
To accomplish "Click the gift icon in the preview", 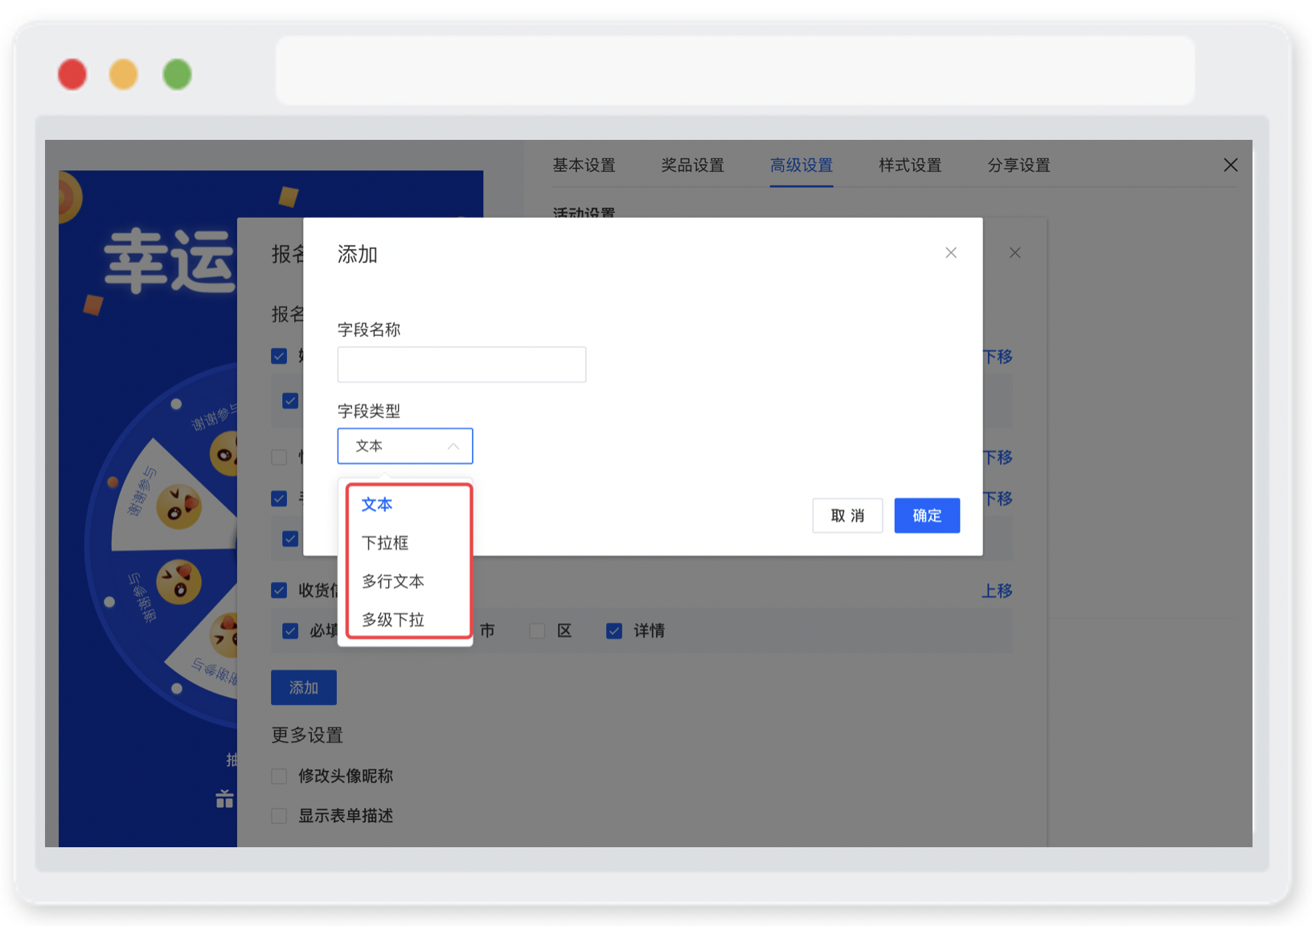I will point(224,798).
